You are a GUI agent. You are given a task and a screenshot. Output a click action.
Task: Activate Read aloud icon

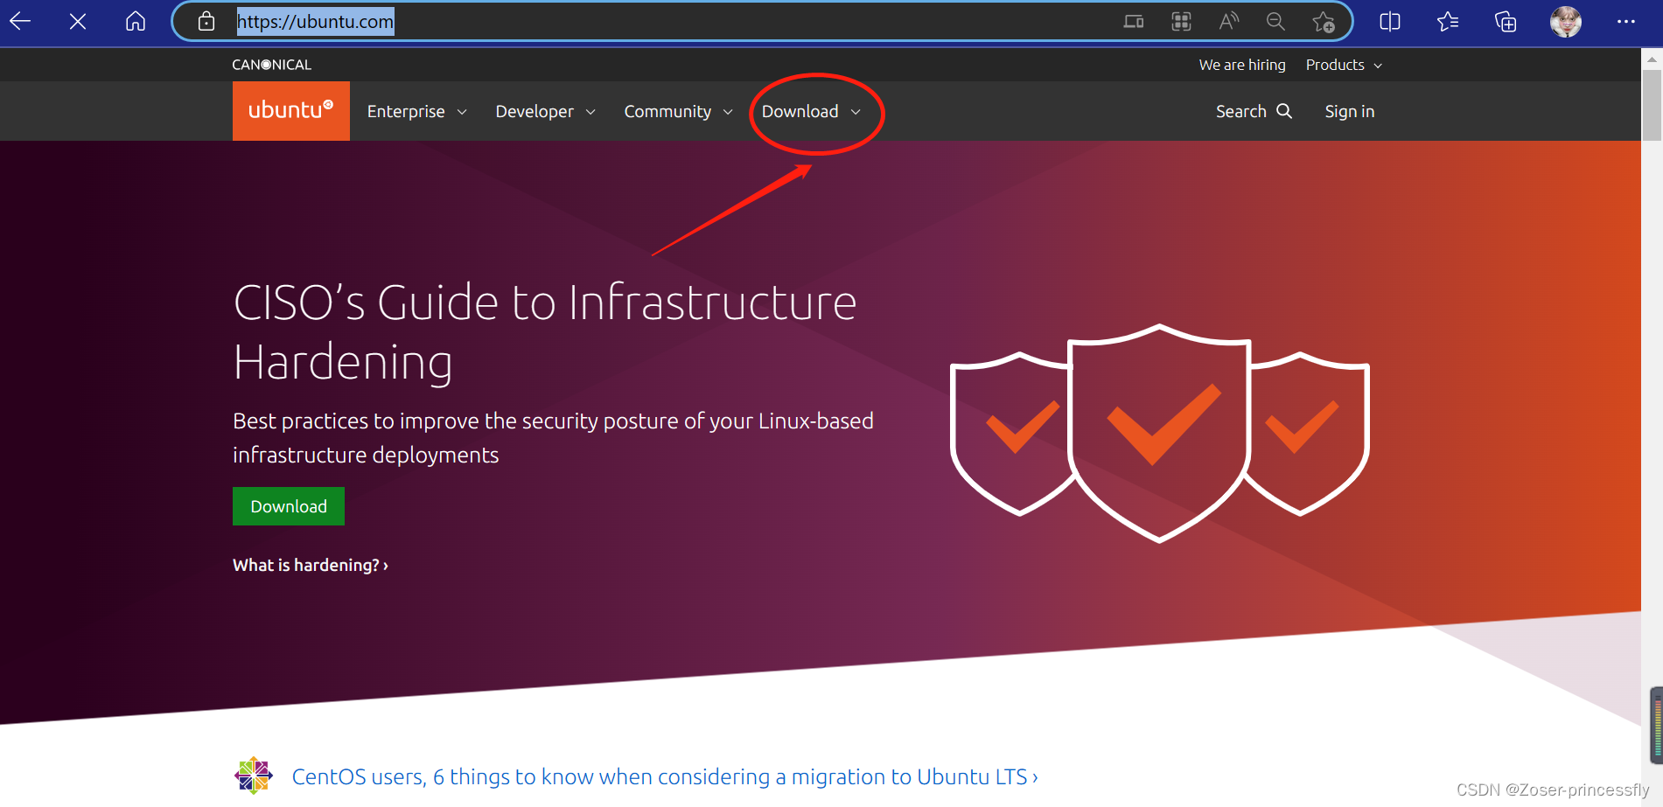1229,22
